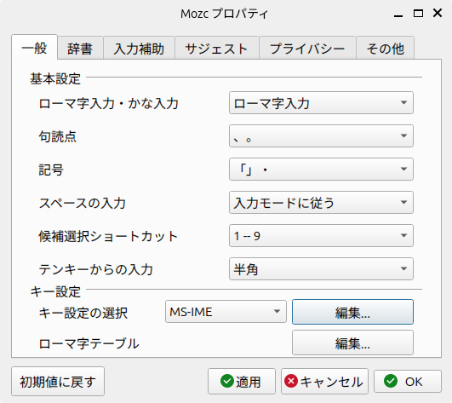Open the キー設定の選択 MS-IME dropdown
Screen dimensions: 452x403
[226, 312]
